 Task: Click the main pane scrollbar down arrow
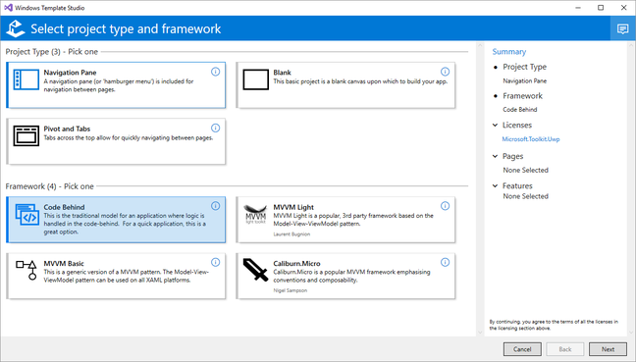click(x=480, y=333)
